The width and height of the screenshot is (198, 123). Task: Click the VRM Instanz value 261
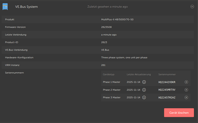tap(103, 65)
